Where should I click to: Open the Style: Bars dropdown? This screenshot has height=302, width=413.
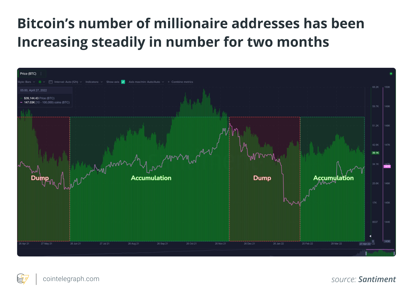pyautogui.click(x=26, y=82)
